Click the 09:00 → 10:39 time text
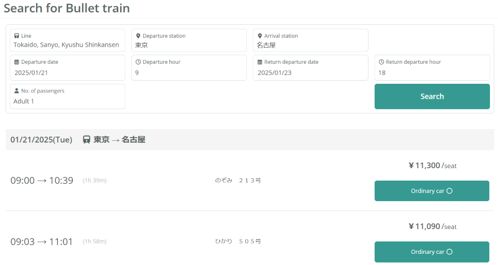Viewport: 498px width, 265px height. coord(42,181)
